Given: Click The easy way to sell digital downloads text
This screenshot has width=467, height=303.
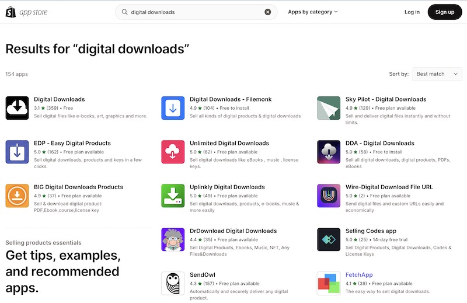Looking at the screenshot, I should (388, 291).
